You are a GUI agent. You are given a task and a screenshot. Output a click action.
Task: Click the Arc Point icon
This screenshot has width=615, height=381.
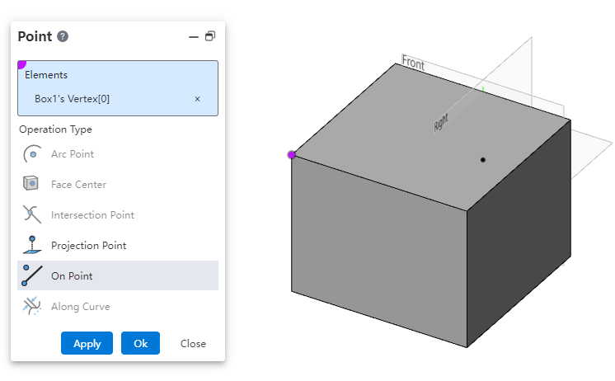(x=32, y=154)
